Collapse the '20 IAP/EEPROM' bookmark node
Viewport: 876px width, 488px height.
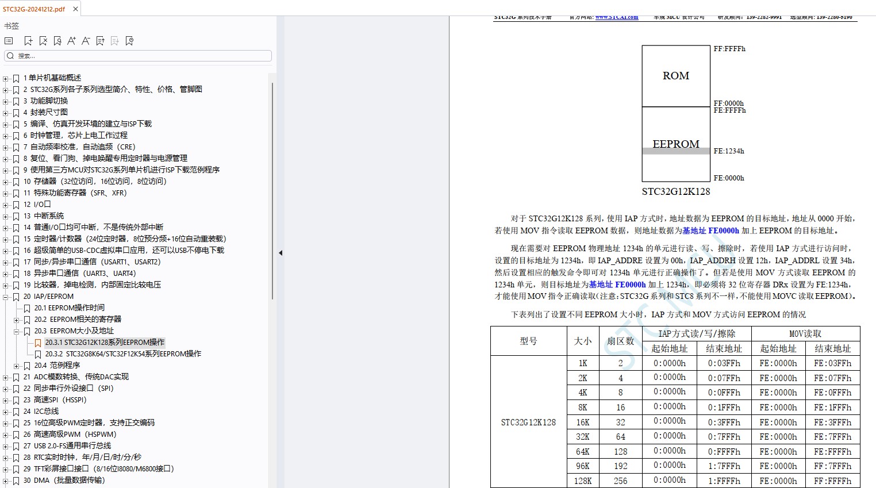coord(6,297)
